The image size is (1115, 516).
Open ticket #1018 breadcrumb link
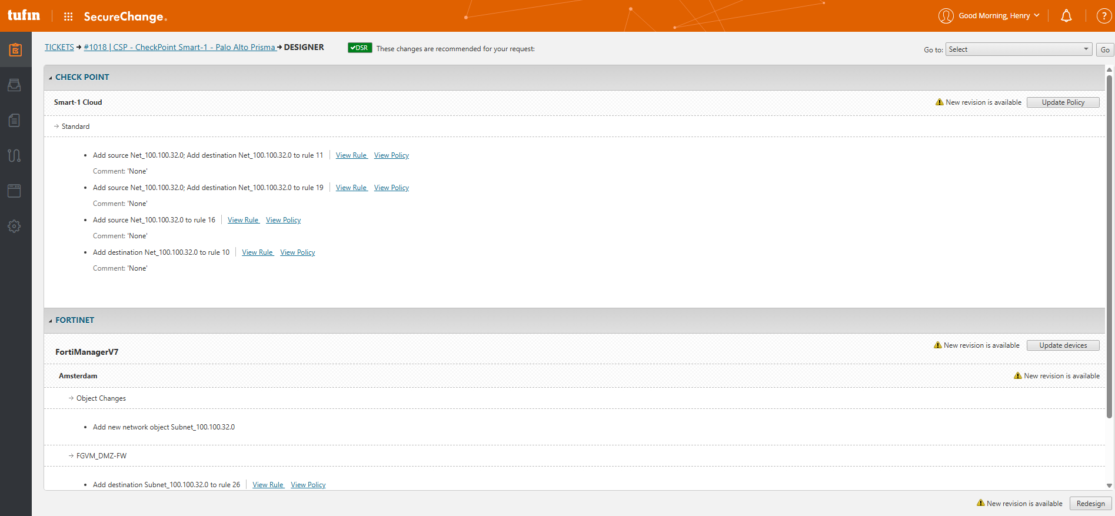pyautogui.click(x=179, y=47)
